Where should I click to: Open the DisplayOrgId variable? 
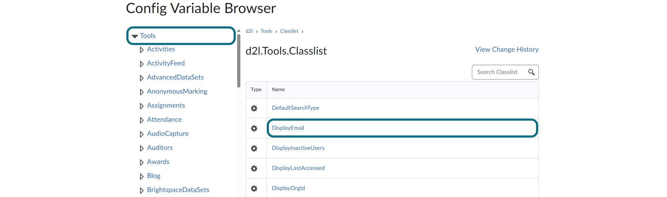(288, 188)
